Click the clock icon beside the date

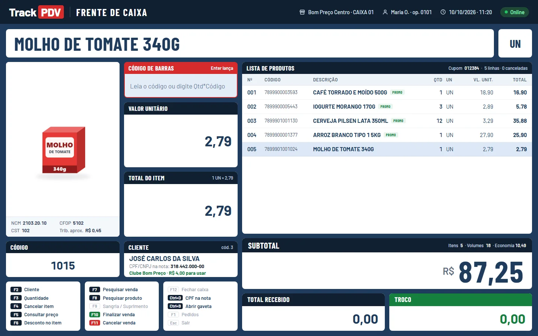(x=443, y=12)
